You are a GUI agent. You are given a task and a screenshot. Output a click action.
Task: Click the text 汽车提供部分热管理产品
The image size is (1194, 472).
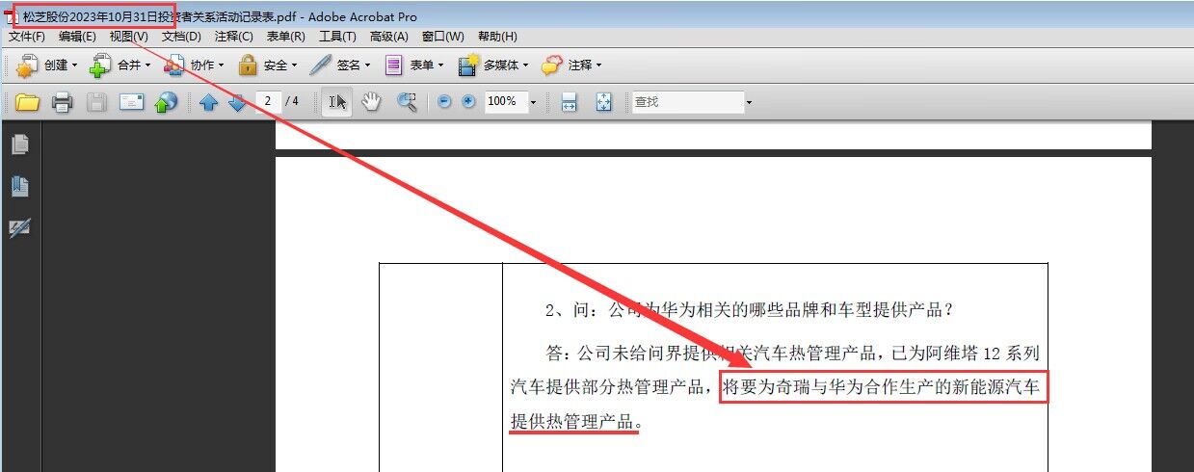(x=611, y=387)
